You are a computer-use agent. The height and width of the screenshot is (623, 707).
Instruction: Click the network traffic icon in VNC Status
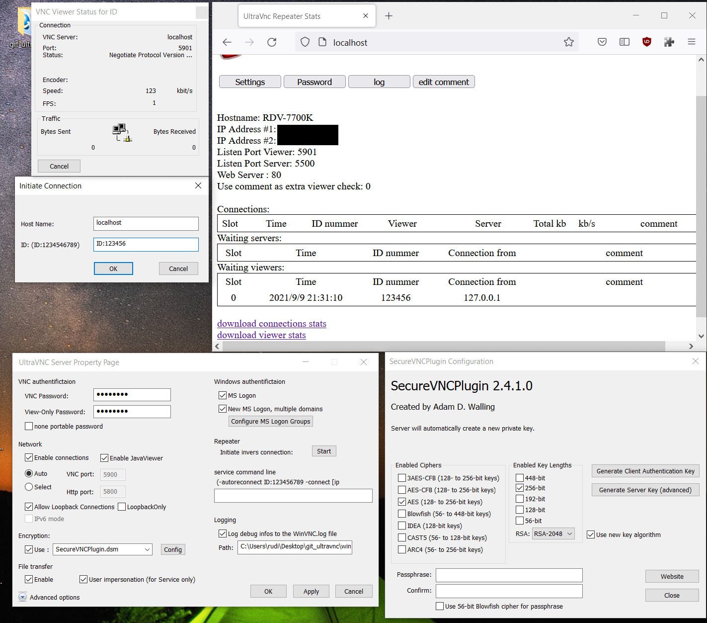click(x=122, y=133)
